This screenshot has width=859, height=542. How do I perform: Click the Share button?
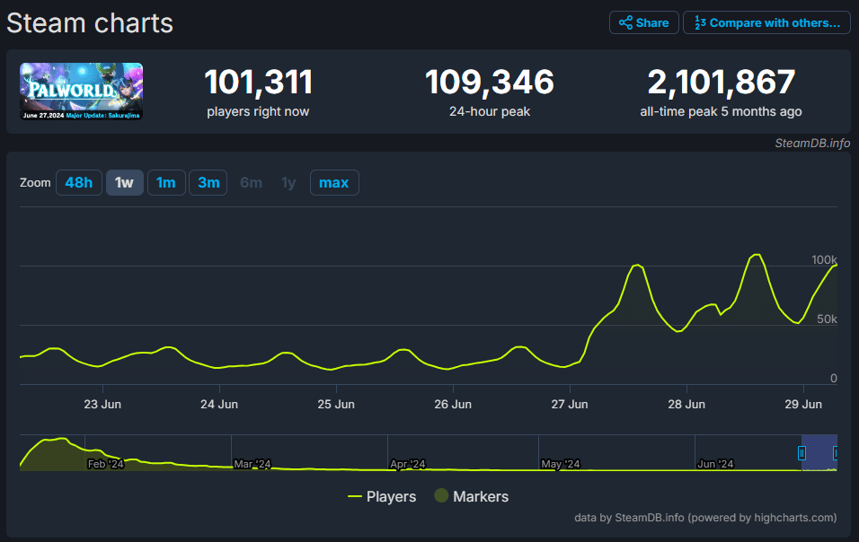[x=643, y=23]
